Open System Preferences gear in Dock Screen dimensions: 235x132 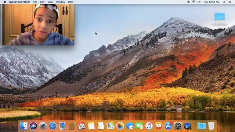[178, 126]
